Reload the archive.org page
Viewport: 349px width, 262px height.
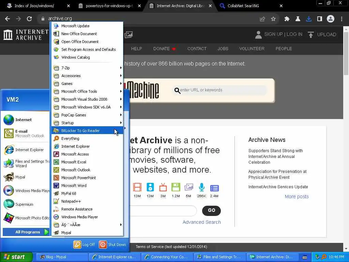[x=29, y=19]
